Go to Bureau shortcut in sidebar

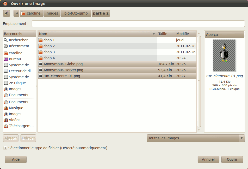tap(15, 59)
